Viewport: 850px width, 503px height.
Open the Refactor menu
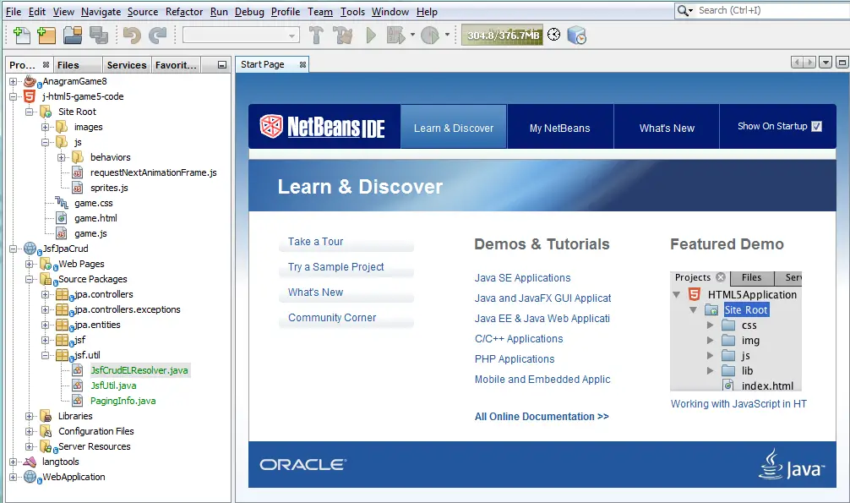[x=184, y=11]
